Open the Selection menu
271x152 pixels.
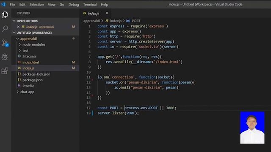pyautogui.click(x=37, y=5)
